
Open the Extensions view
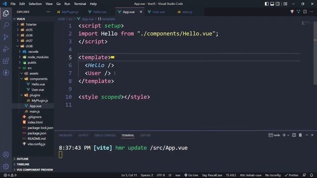coord(6,61)
